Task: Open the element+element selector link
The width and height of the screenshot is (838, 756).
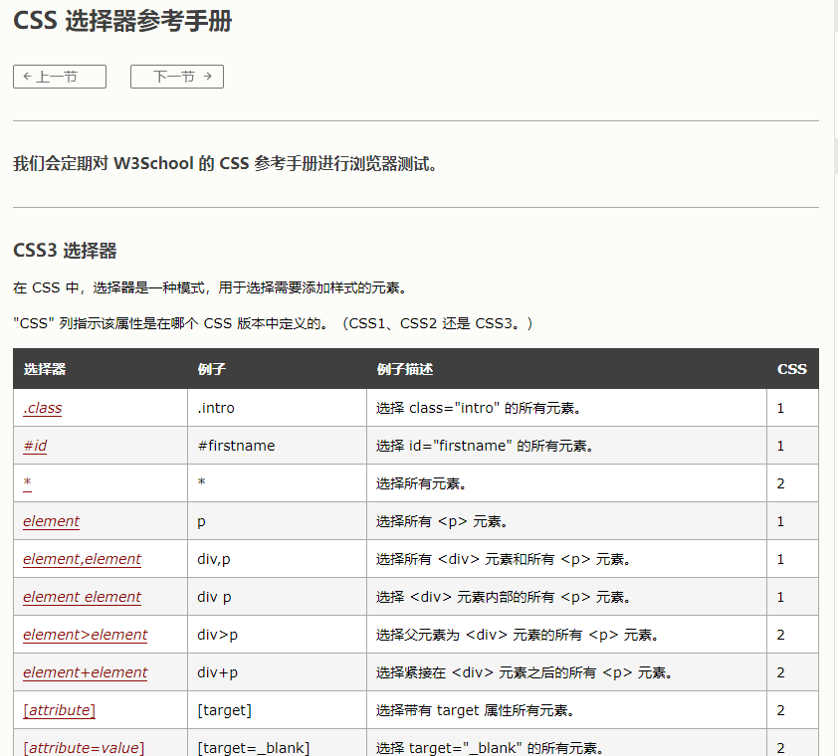Action: tap(85, 672)
